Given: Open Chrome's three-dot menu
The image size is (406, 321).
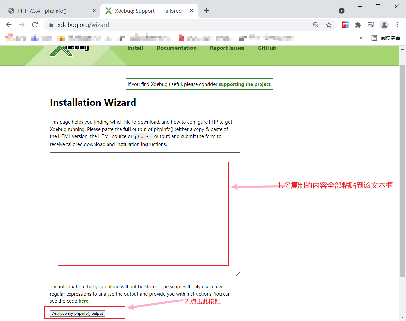Looking at the screenshot, I should pyautogui.click(x=397, y=25).
